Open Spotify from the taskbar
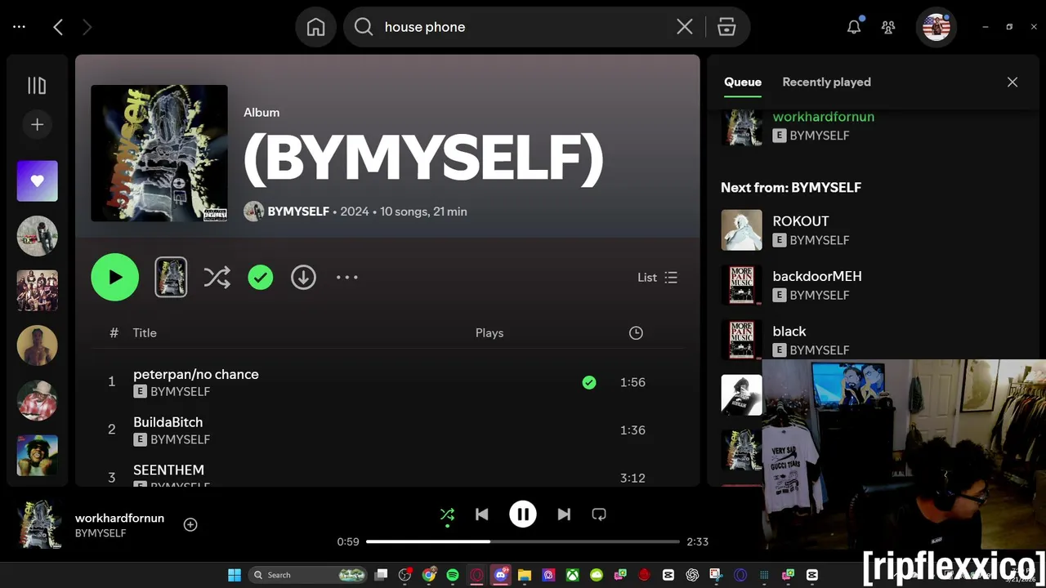The height and width of the screenshot is (588, 1046). (x=453, y=575)
